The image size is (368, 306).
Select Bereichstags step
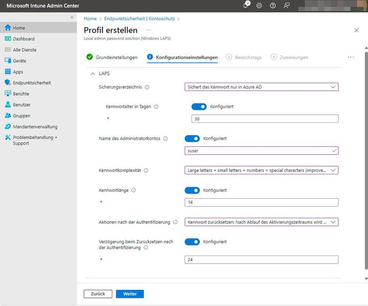pyautogui.click(x=243, y=57)
